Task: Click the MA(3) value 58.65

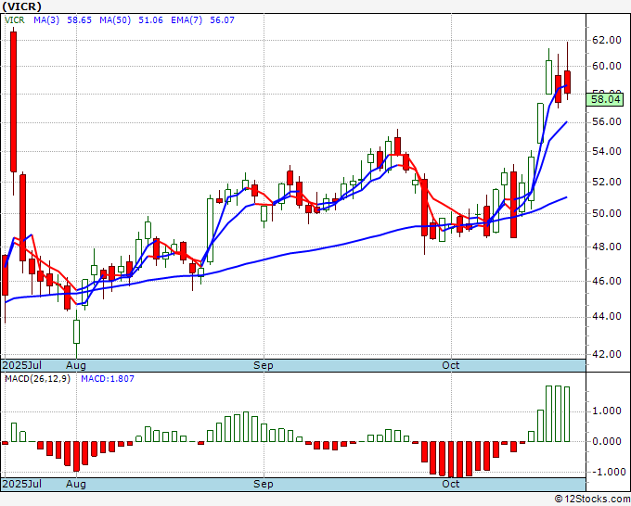Action: (x=79, y=20)
